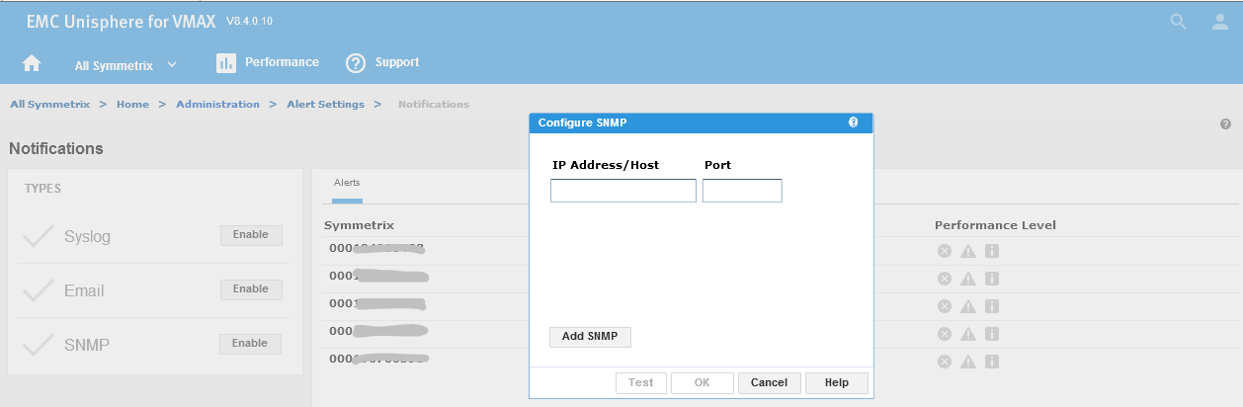Click the SNMP checkmark icon
The height and width of the screenshot is (407, 1243).
click(38, 345)
